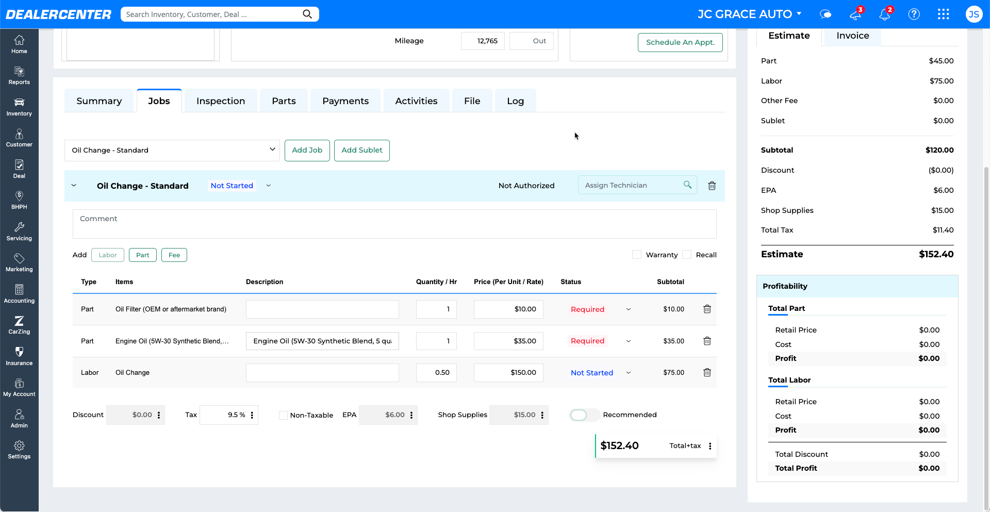Click the search magnifier in the top bar

point(307,14)
